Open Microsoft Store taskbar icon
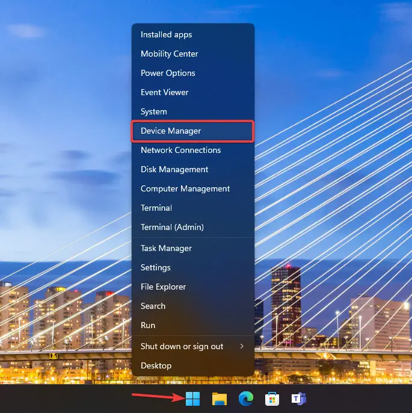 (x=272, y=399)
